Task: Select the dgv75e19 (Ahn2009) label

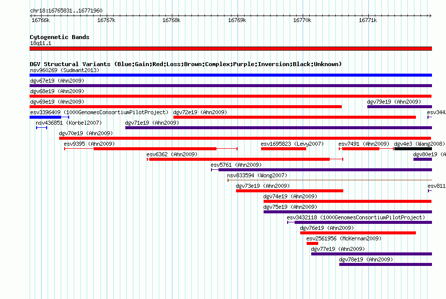Action: tap(290, 207)
